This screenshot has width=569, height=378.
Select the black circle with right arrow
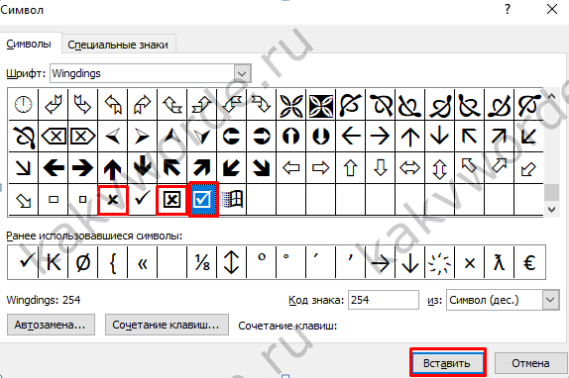pyautogui.click(x=262, y=137)
